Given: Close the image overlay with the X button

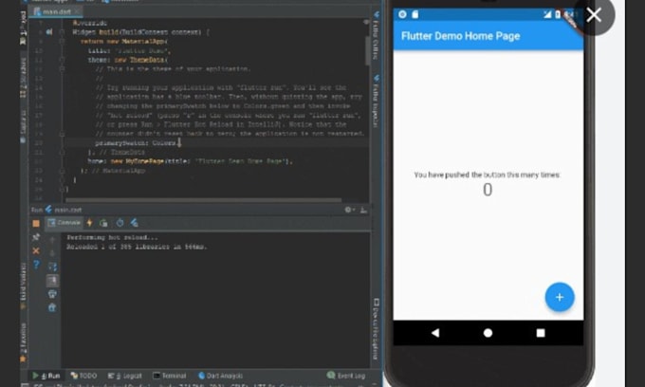Looking at the screenshot, I should 594,15.
